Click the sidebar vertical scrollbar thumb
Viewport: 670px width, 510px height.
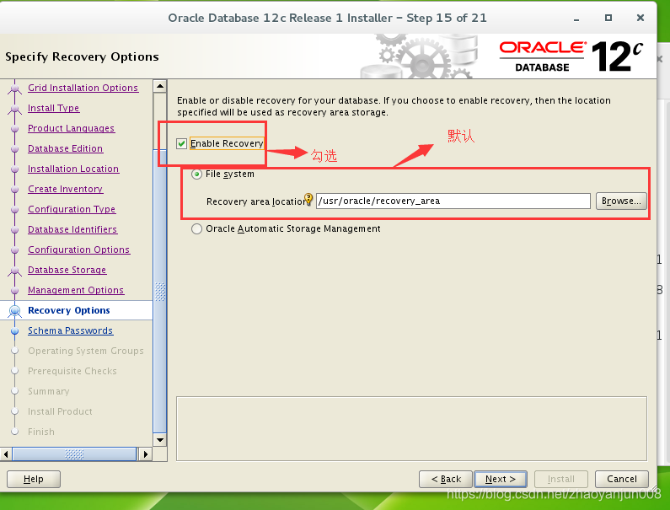[160, 291]
